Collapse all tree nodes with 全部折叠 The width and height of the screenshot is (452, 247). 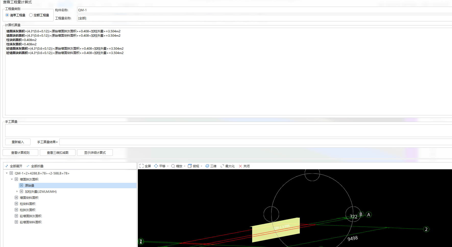tap(35, 166)
